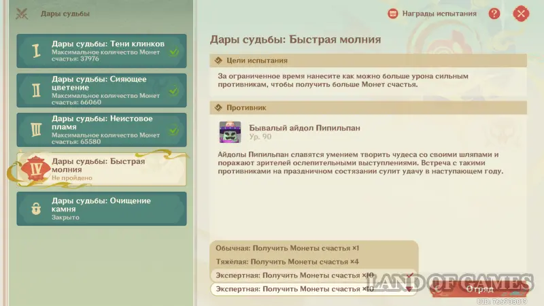Click the crossed swords event icon
The image size is (544, 306).
click(x=23, y=14)
